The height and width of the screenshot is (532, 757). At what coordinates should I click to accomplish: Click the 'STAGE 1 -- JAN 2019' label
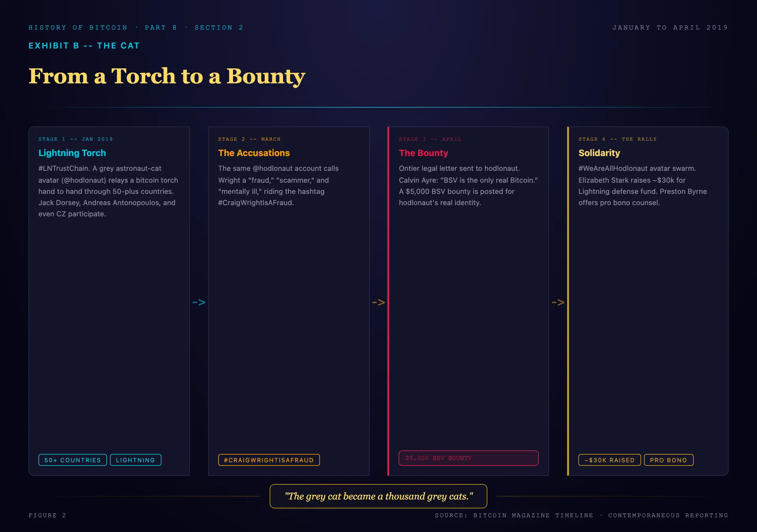point(76,139)
